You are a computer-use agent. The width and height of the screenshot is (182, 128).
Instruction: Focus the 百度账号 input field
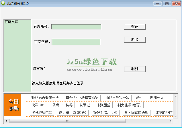[x=76, y=27]
